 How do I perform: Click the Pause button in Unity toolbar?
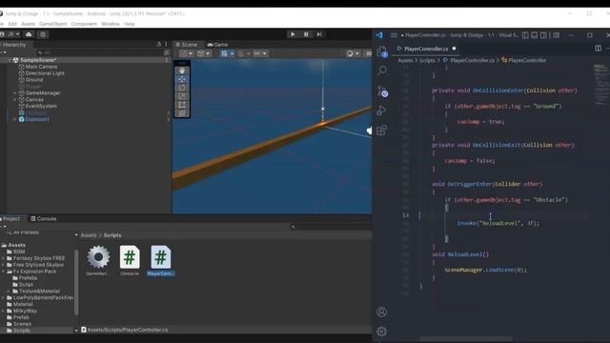306,34
